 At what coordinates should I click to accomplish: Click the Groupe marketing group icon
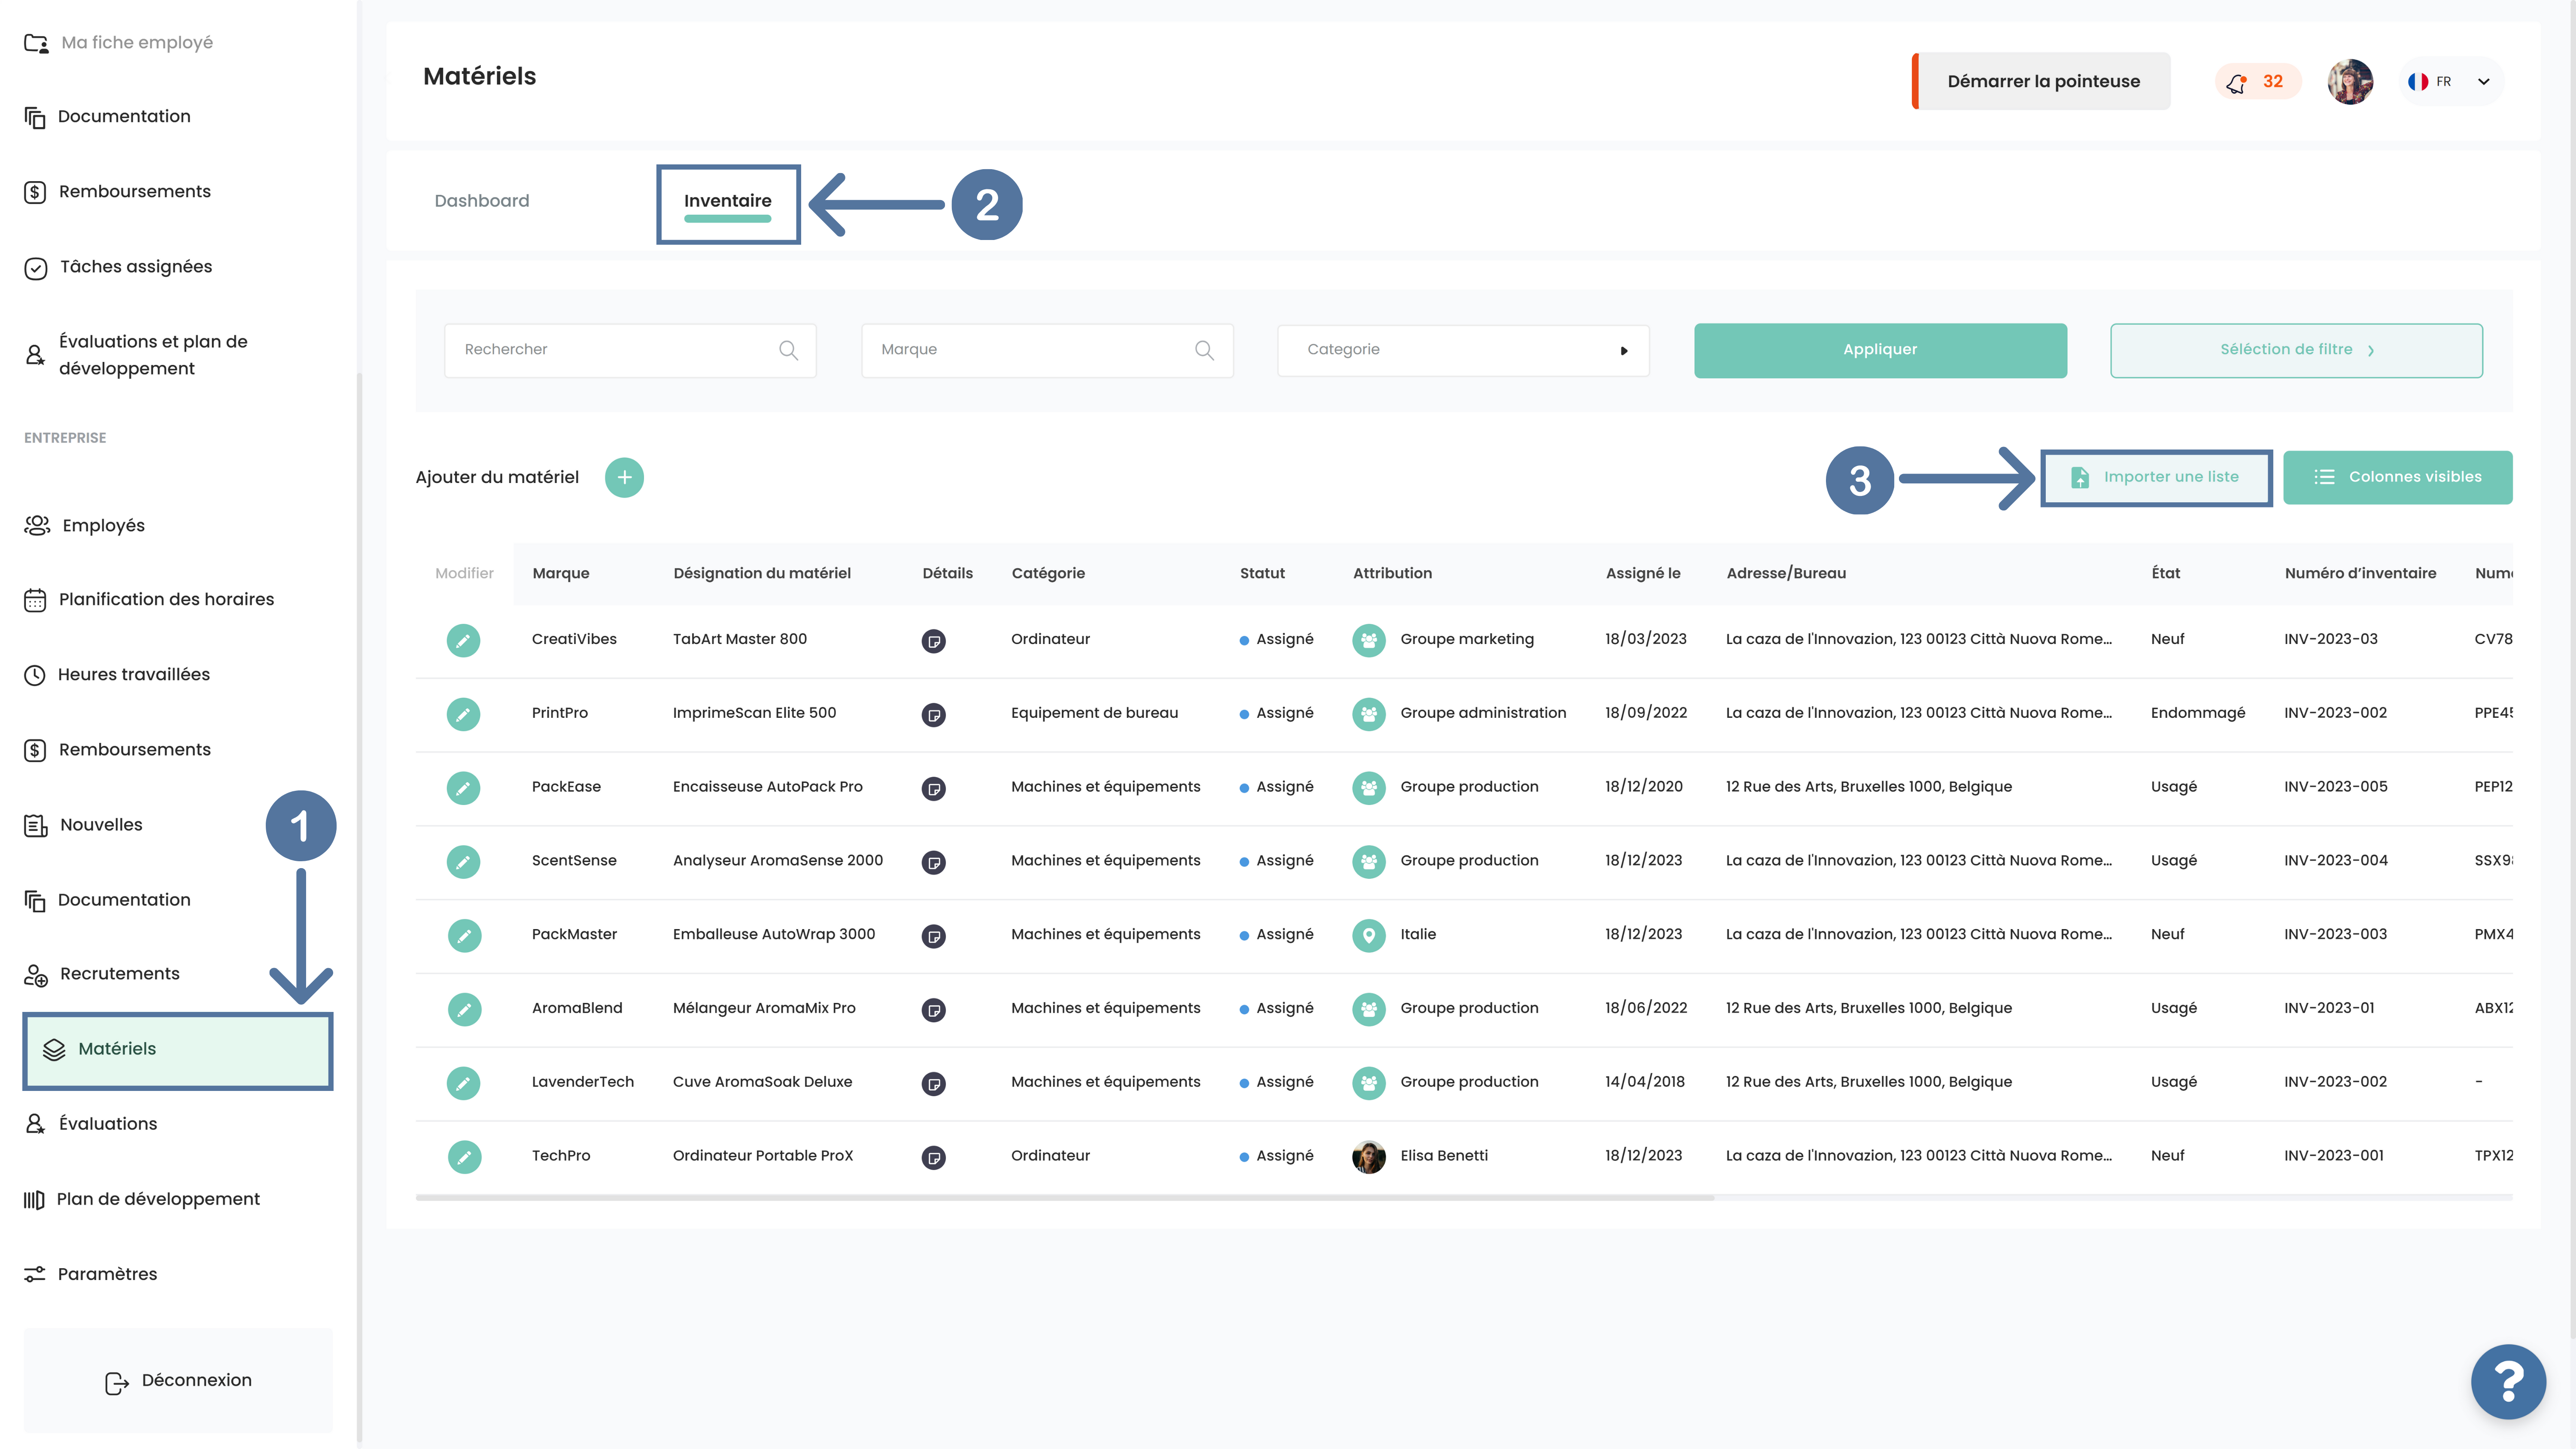pyautogui.click(x=1369, y=640)
